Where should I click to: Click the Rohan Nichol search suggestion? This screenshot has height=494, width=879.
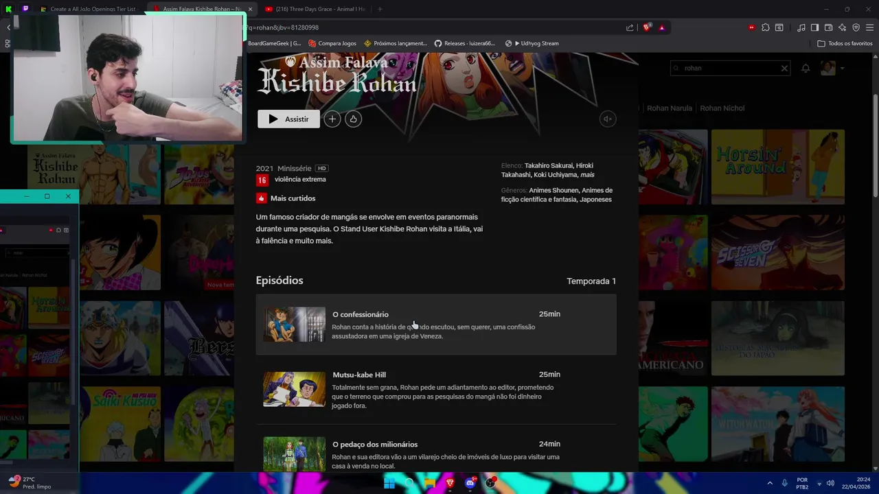pyautogui.click(x=722, y=108)
